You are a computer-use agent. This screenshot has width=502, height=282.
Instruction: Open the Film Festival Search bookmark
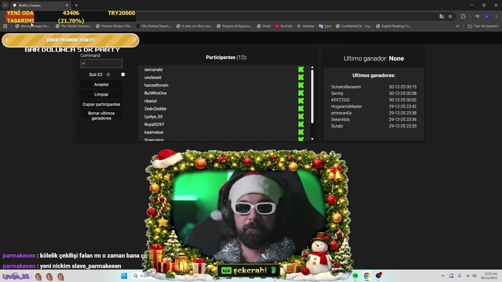tap(154, 26)
